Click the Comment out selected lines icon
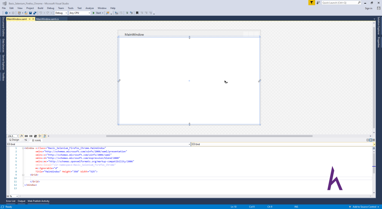The height and width of the screenshot is (209, 382). pyautogui.click(x=127, y=13)
